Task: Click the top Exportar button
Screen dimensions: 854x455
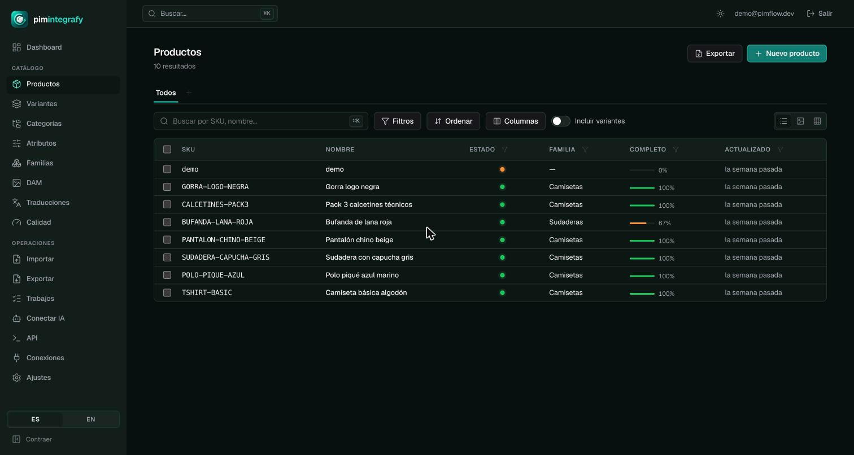Action: (714, 54)
